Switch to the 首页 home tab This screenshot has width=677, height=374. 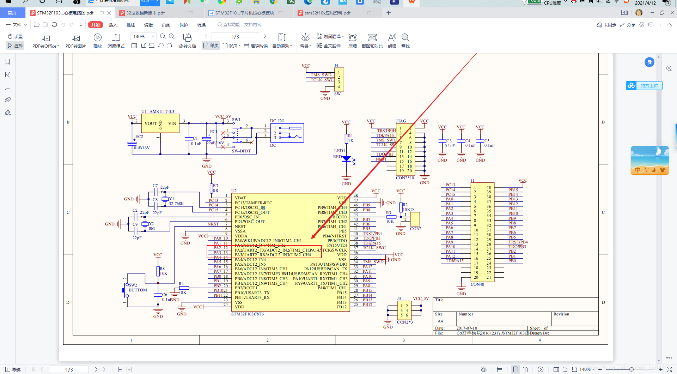tap(12, 13)
